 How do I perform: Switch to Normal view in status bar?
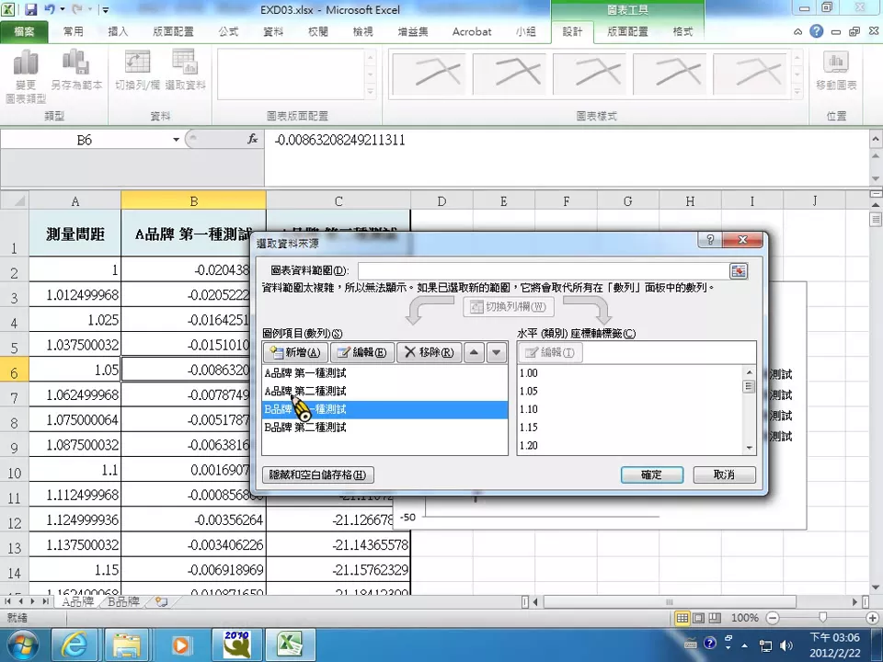pyautogui.click(x=682, y=618)
